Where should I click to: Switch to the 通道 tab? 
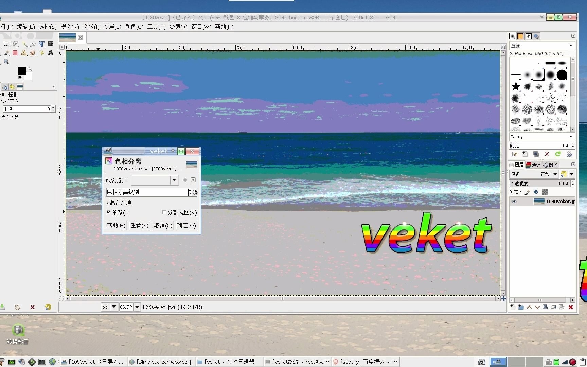(x=533, y=164)
